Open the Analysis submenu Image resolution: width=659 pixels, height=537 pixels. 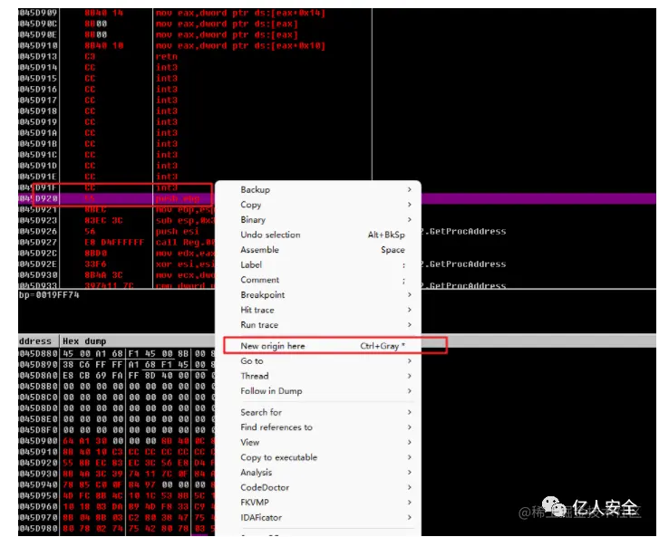(x=318, y=473)
